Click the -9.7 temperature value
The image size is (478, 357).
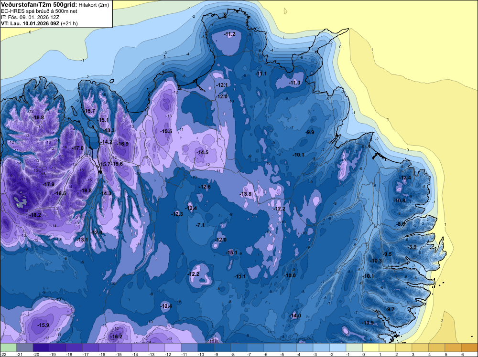390,309
